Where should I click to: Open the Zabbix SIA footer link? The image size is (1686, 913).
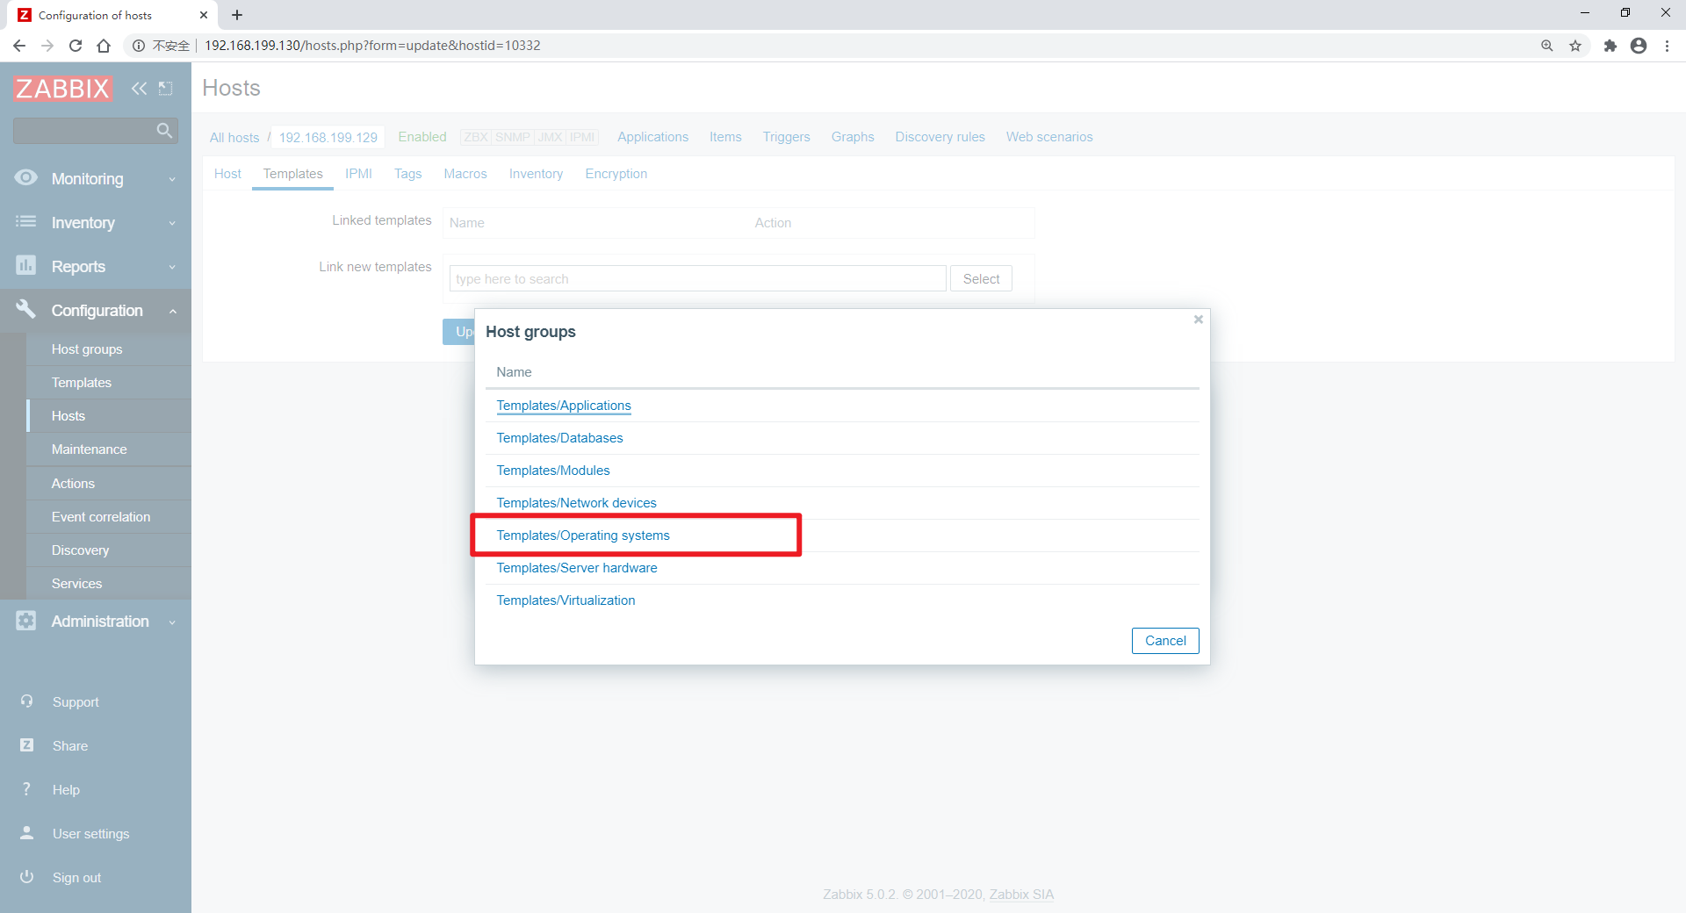click(x=1021, y=895)
